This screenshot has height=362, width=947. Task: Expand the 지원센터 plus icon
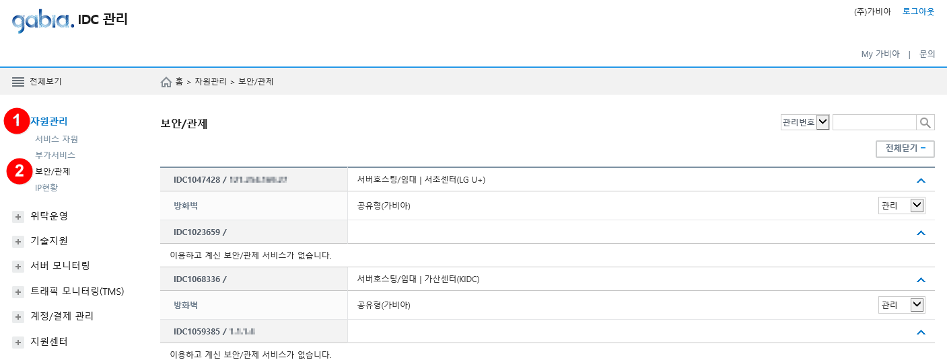coord(18,343)
